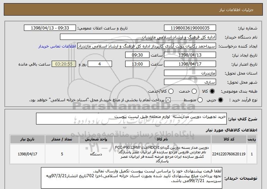Click the public announcement date field 1398/04/13 - 09:33

click(x=50, y=28)
